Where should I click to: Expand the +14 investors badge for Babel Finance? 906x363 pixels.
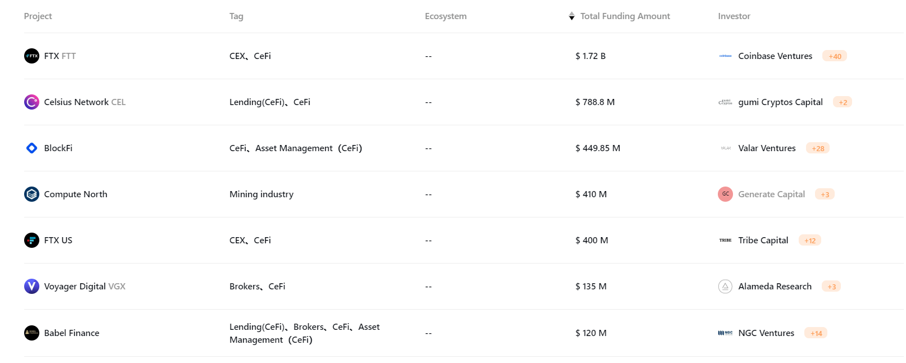pos(816,333)
